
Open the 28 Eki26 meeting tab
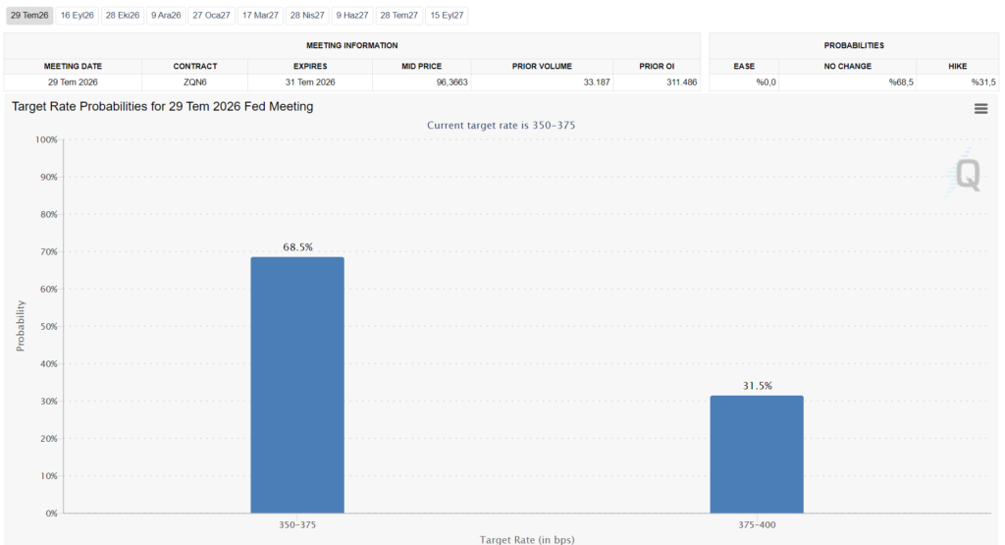(x=123, y=16)
